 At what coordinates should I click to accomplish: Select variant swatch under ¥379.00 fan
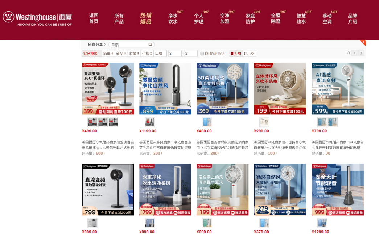(264, 223)
